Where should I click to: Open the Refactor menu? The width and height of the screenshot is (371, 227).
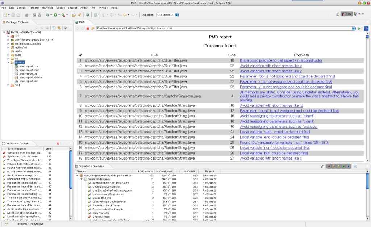(34, 8)
